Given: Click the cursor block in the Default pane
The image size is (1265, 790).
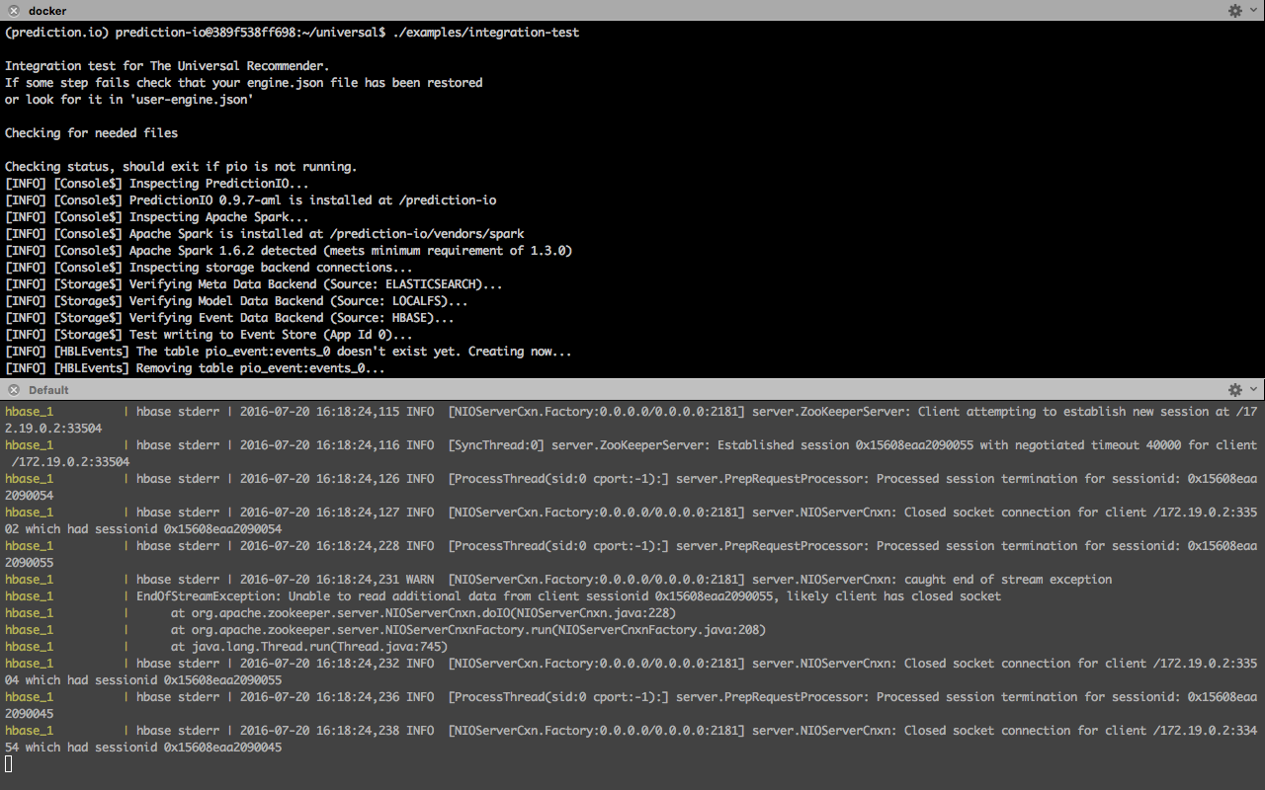Looking at the screenshot, I should point(9,764).
